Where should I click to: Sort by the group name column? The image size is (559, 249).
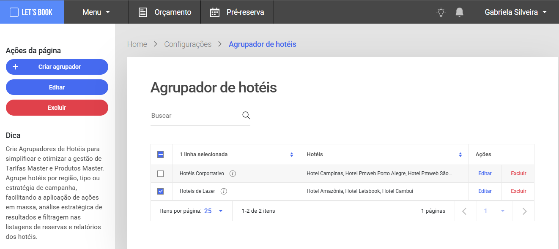pyautogui.click(x=291, y=154)
